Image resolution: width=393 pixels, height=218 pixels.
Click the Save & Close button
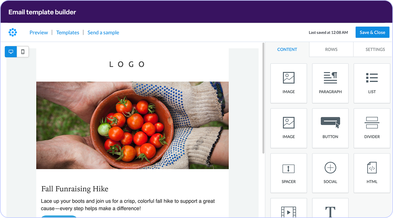372,32
